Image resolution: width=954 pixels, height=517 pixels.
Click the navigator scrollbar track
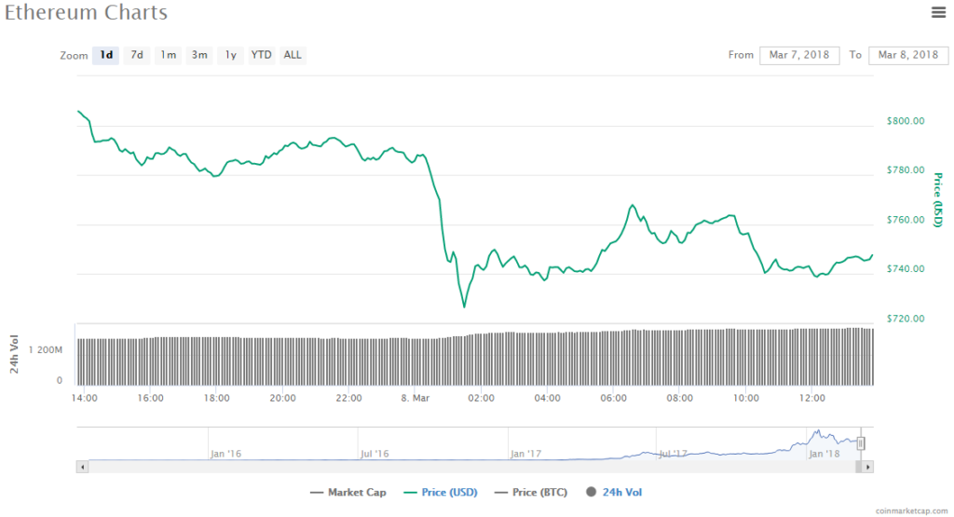tap(466, 466)
